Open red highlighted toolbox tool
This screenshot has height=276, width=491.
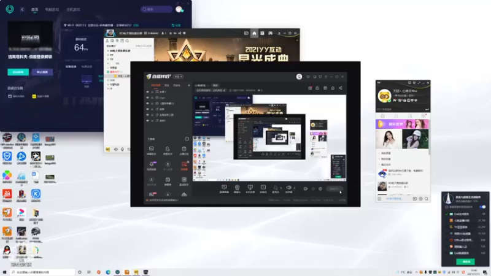click(184, 165)
